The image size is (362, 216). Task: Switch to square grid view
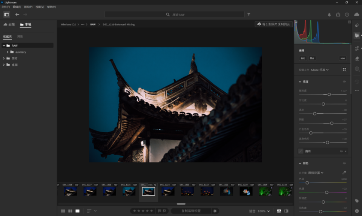point(70,211)
